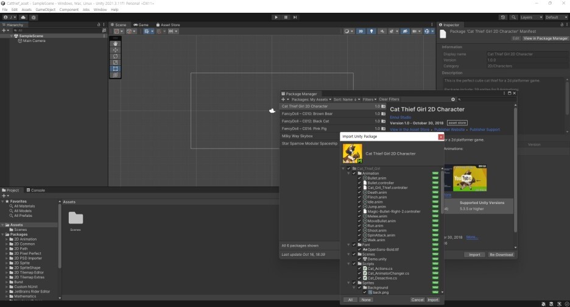Open the File menu
570x307 pixels.
point(5,10)
